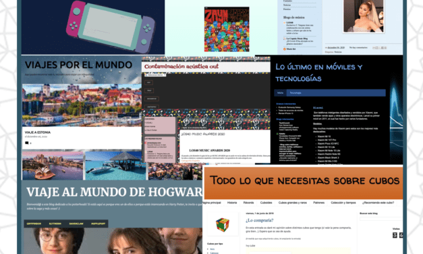Screen dimensions: 423x254
Task: Click the post date link under the singer's photo
Action: (x=337, y=47)
